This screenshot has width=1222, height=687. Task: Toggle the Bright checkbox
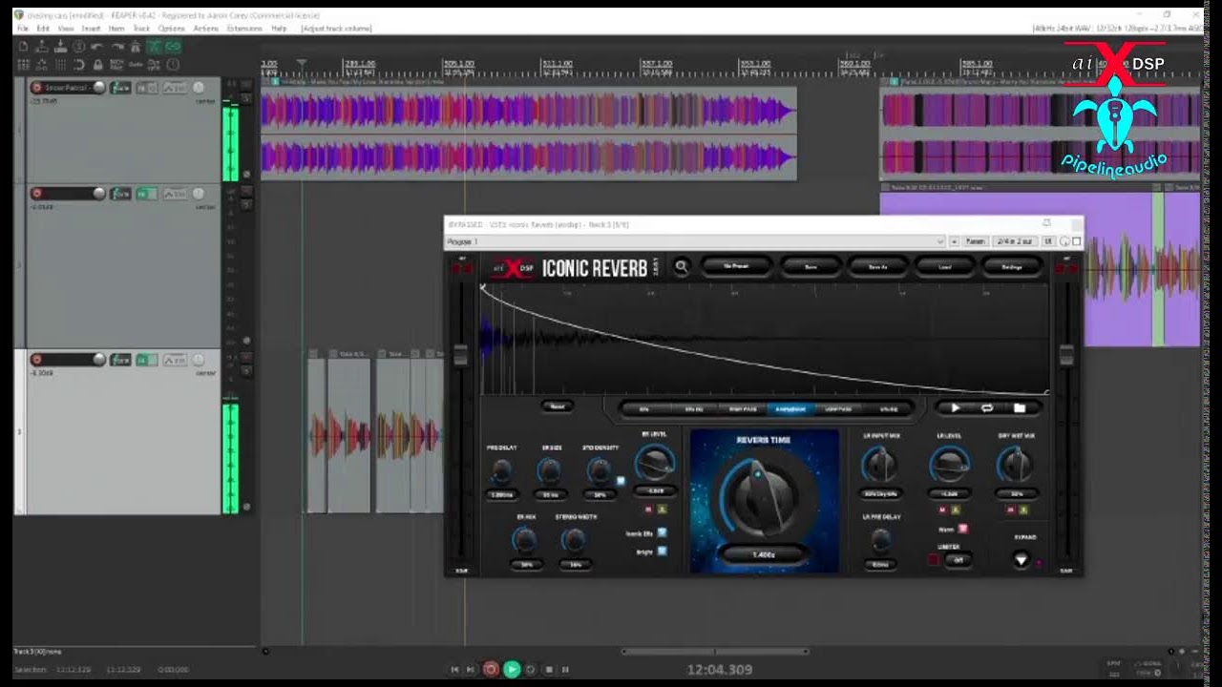tap(662, 551)
